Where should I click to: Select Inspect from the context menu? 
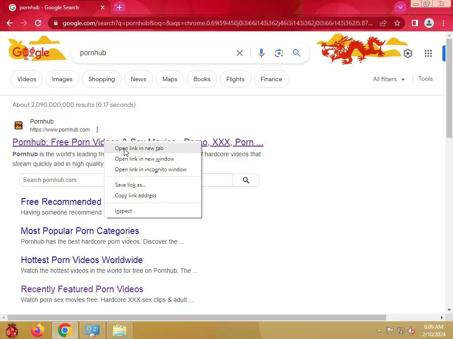point(153,211)
